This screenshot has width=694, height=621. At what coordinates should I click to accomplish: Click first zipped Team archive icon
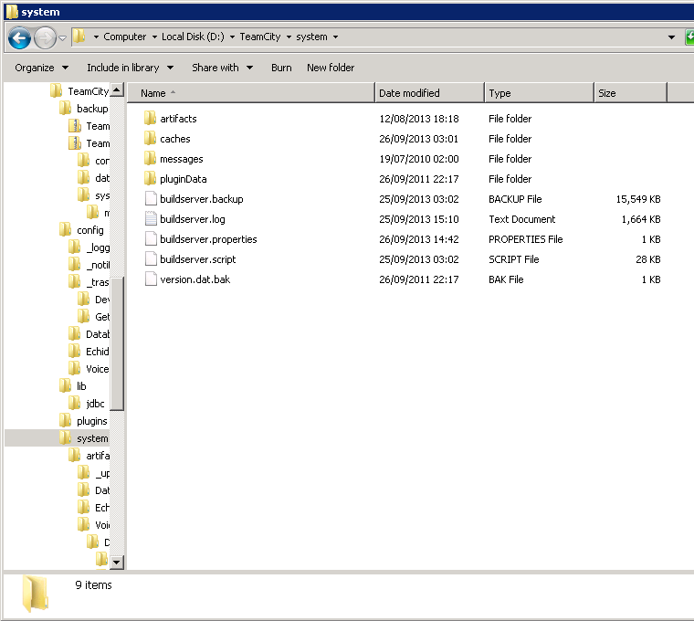coord(75,126)
